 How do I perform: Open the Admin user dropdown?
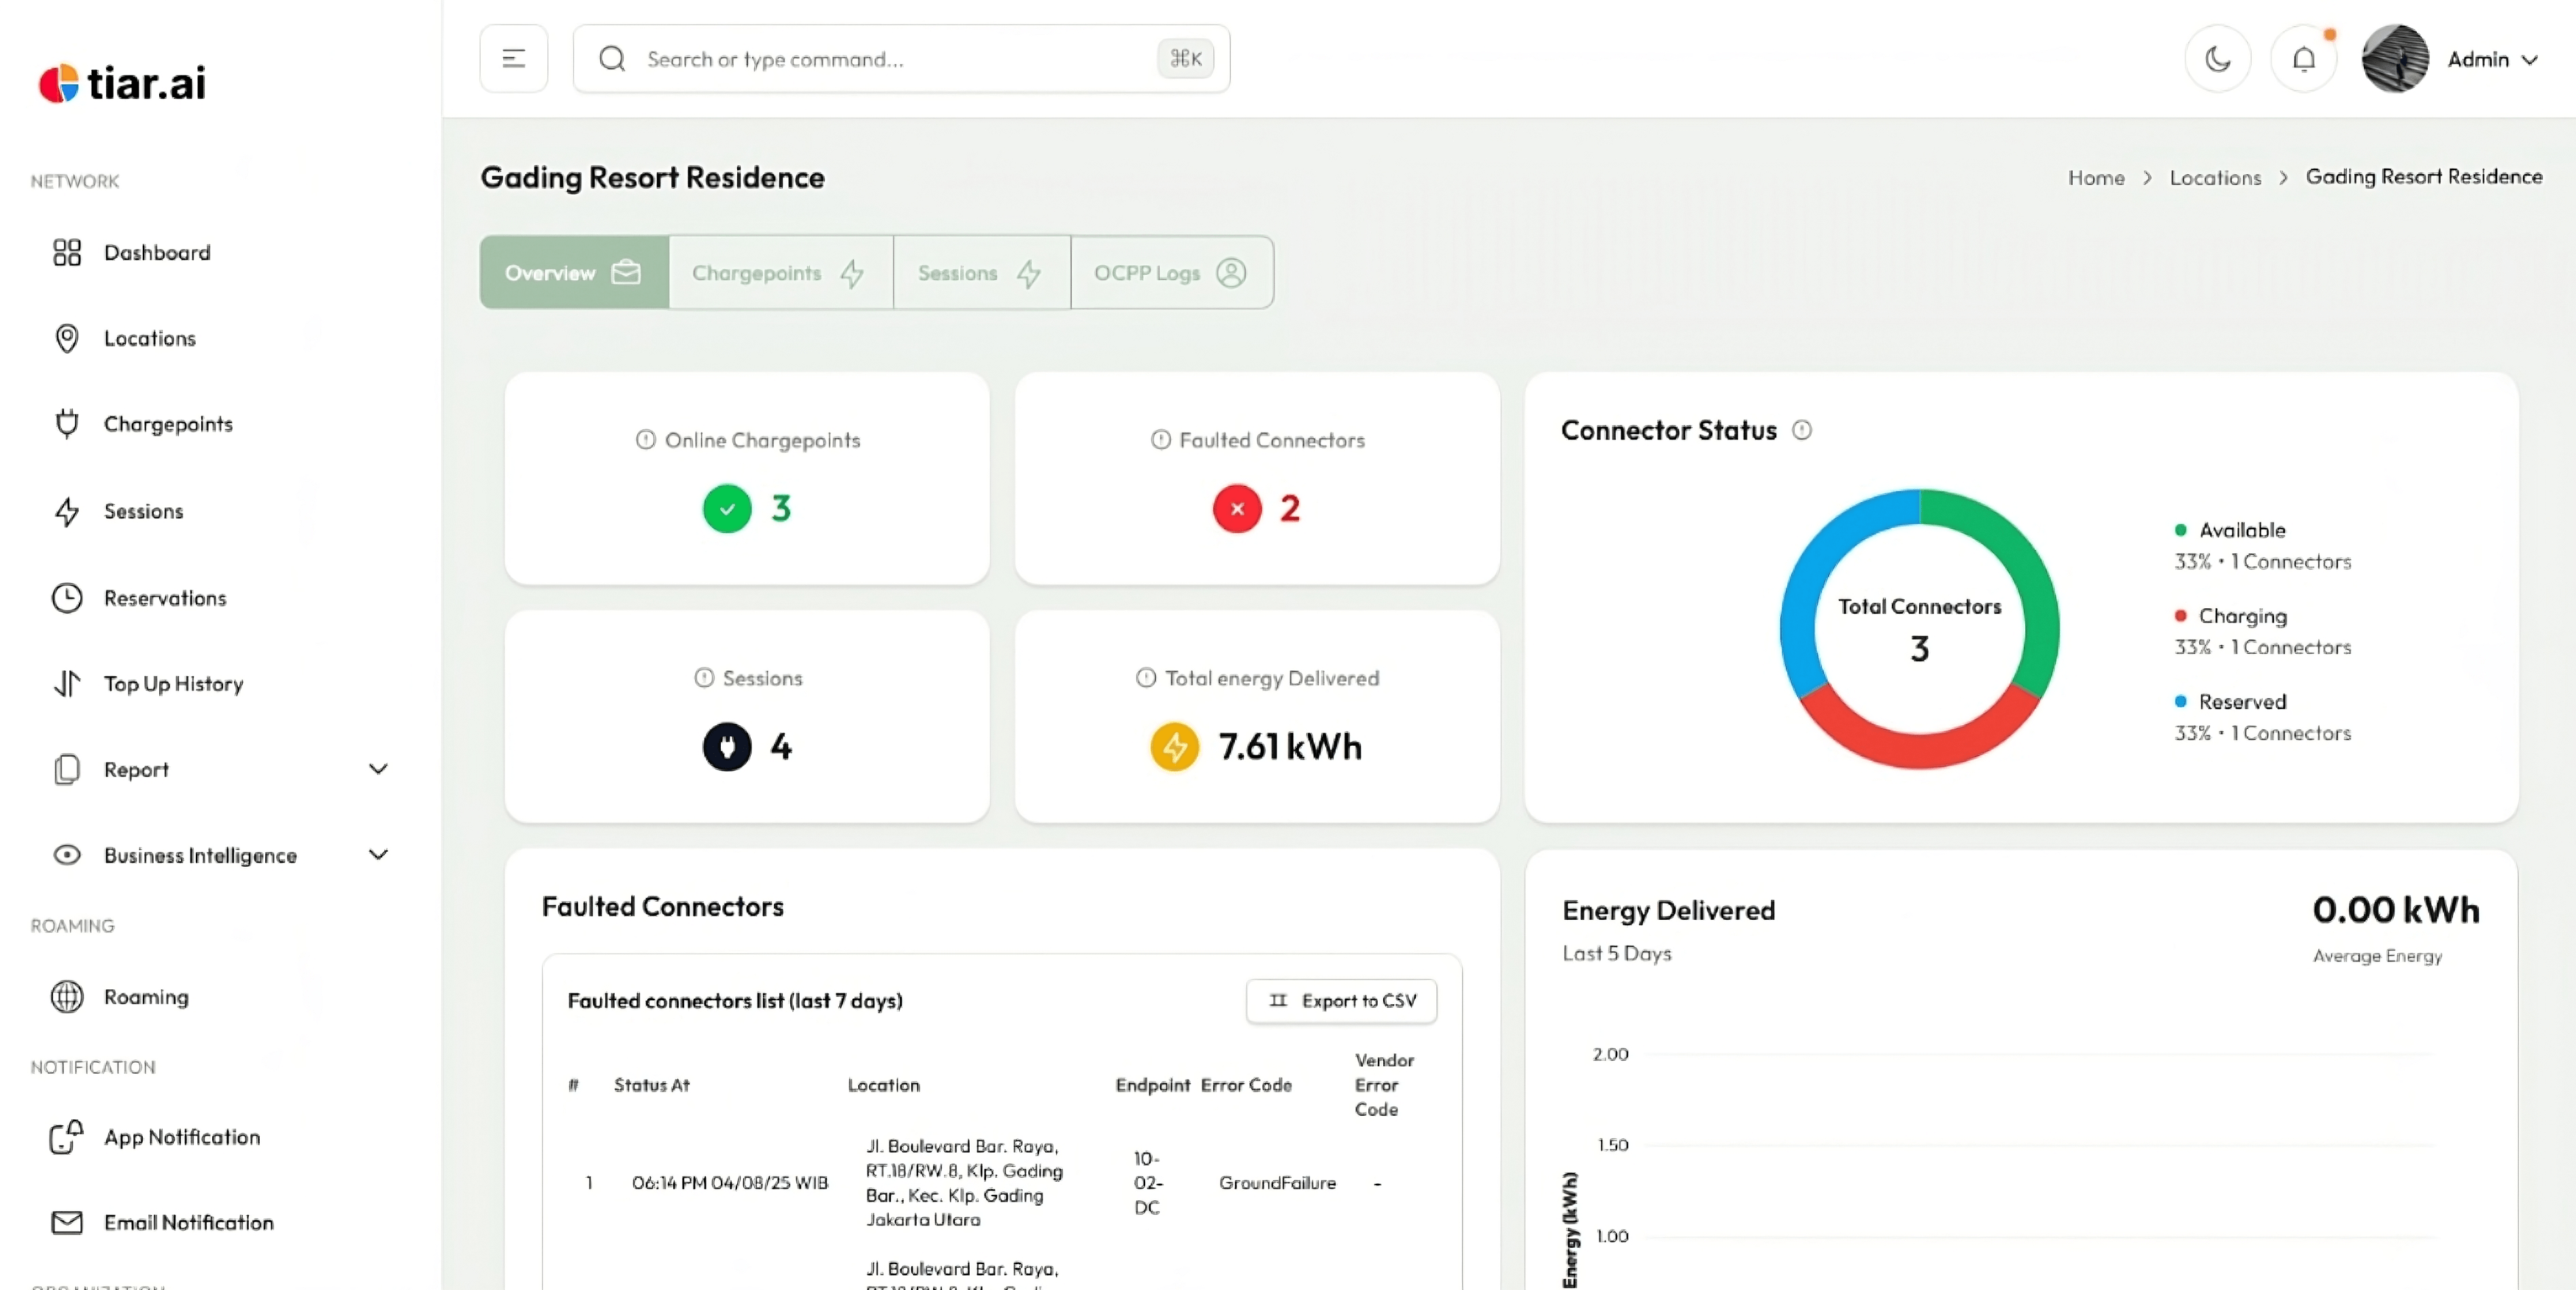click(x=2491, y=59)
